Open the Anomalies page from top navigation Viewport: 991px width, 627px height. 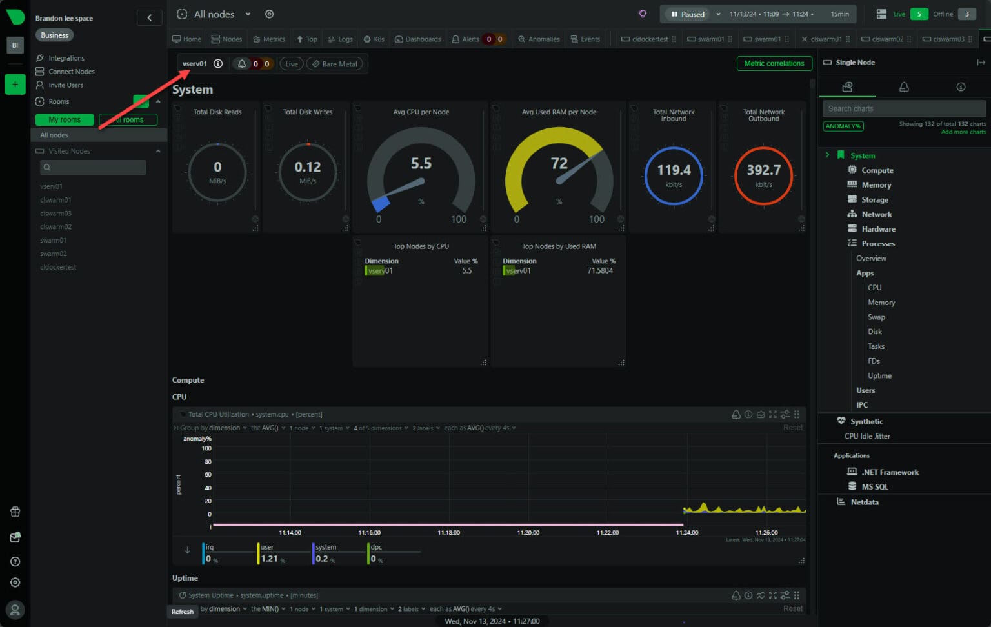pyautogui.click(x=538, y=39)
